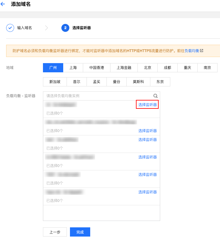
Task: Click the back arrow beside 添加域名
Action: tap(2, 4)
